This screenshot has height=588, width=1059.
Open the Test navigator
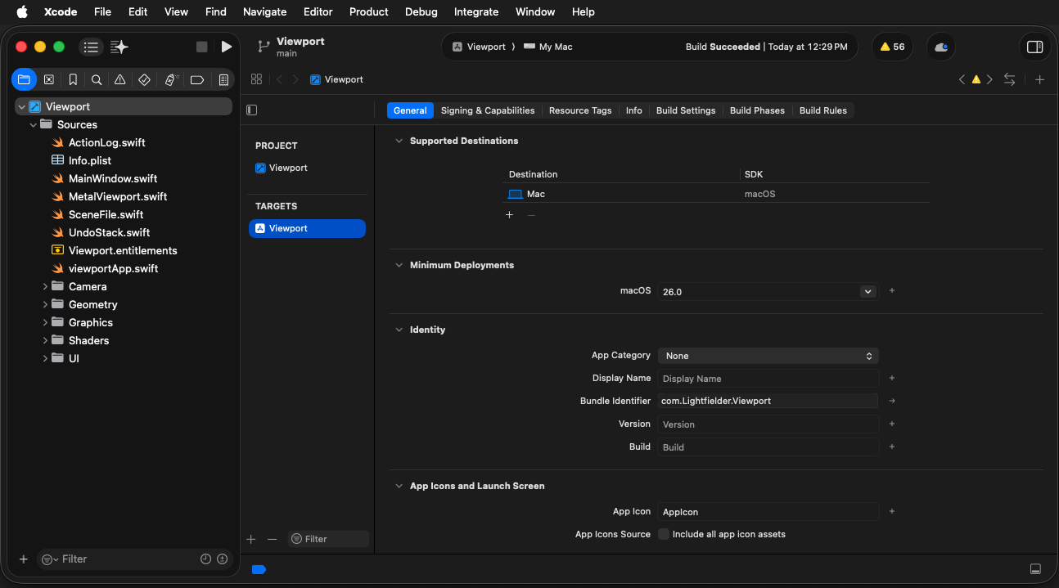(x=144, y=79)
